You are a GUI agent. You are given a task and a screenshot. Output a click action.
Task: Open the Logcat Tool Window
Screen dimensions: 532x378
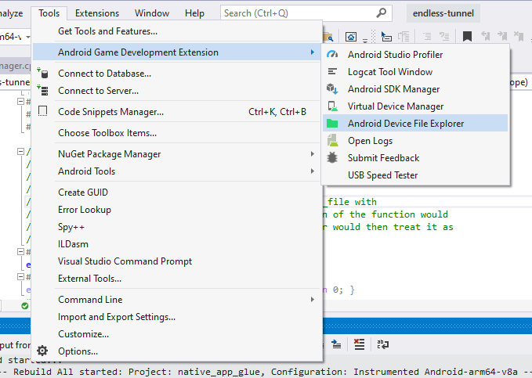pyautogui.click(x=389, y=72)
